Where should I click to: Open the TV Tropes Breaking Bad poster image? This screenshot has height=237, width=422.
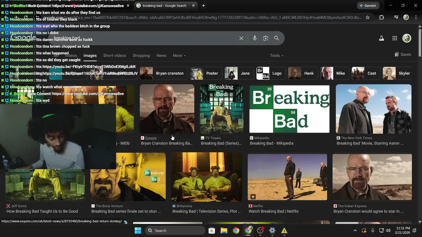point(222,109)
